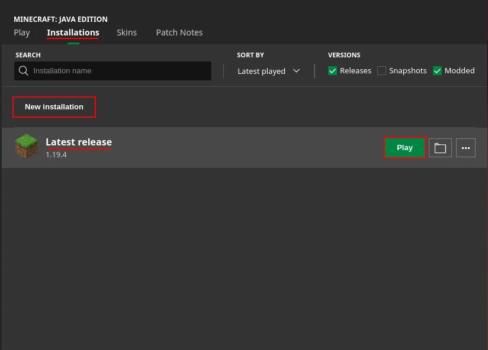
Task: Click the Versions filter heading
Action: coord(344,55)
